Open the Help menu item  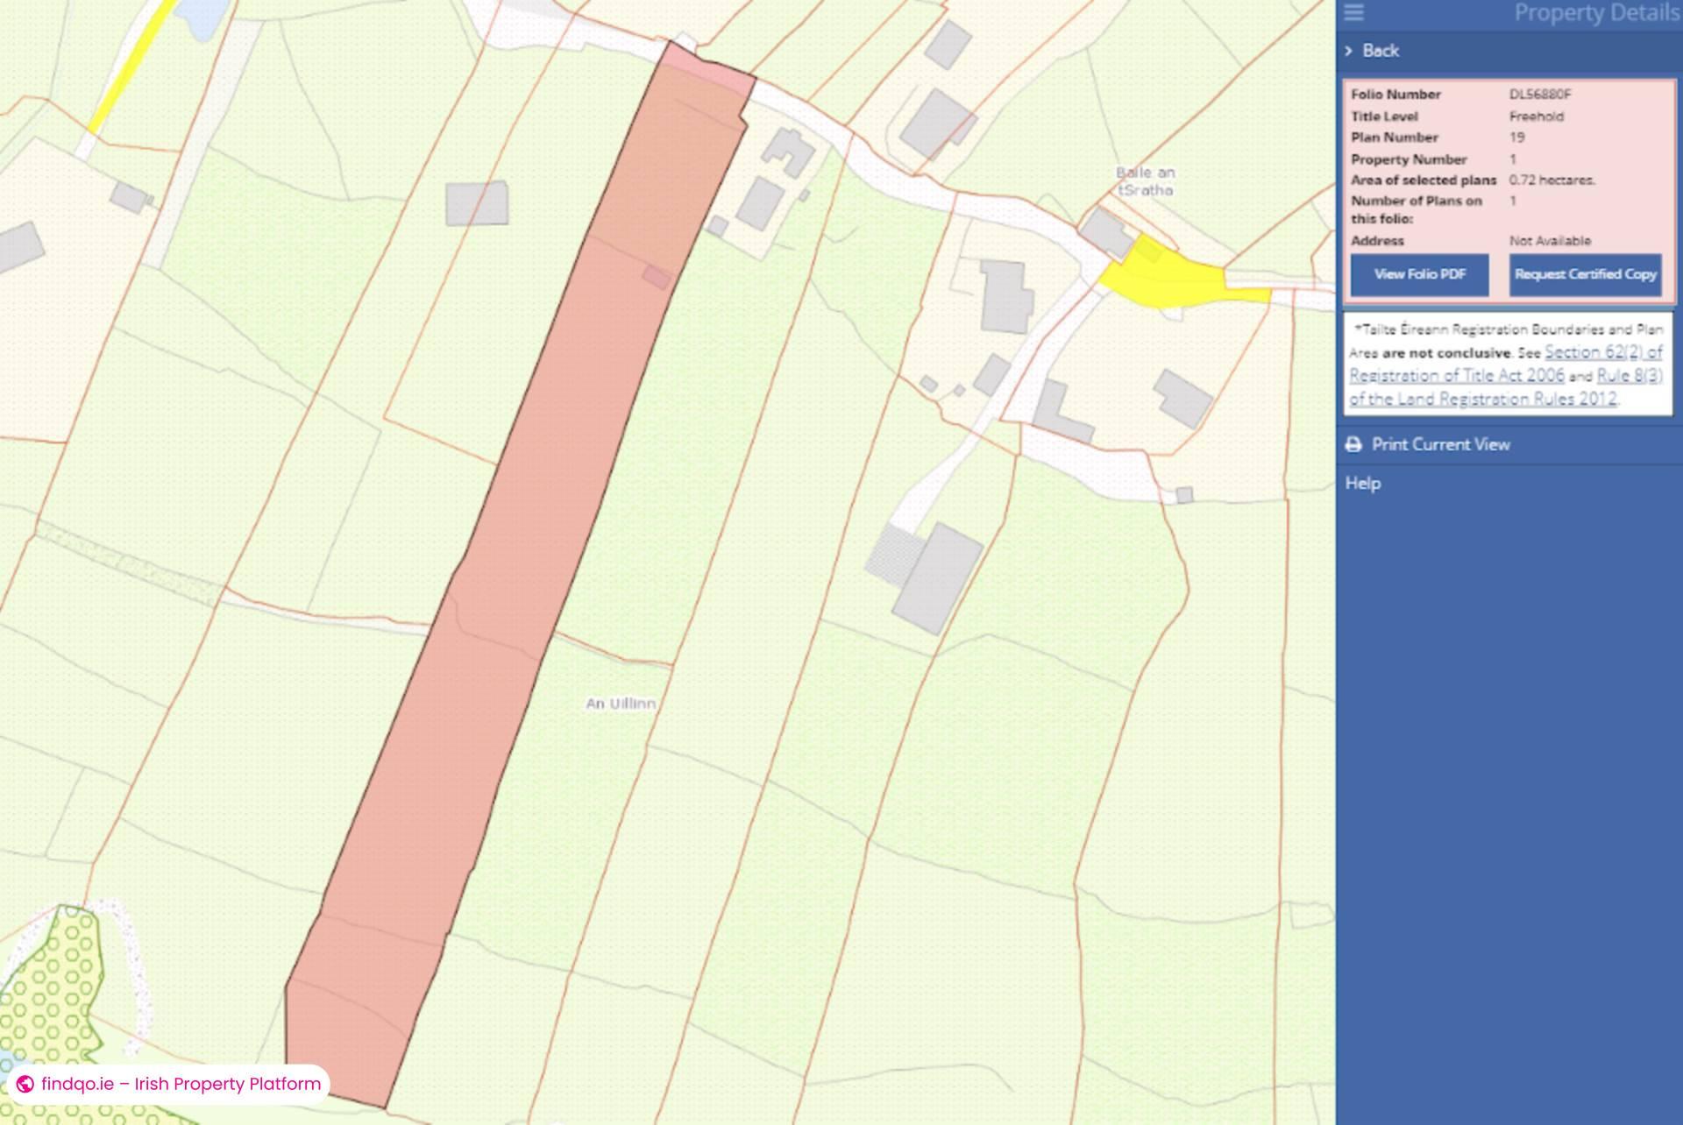click(1363, 483)
